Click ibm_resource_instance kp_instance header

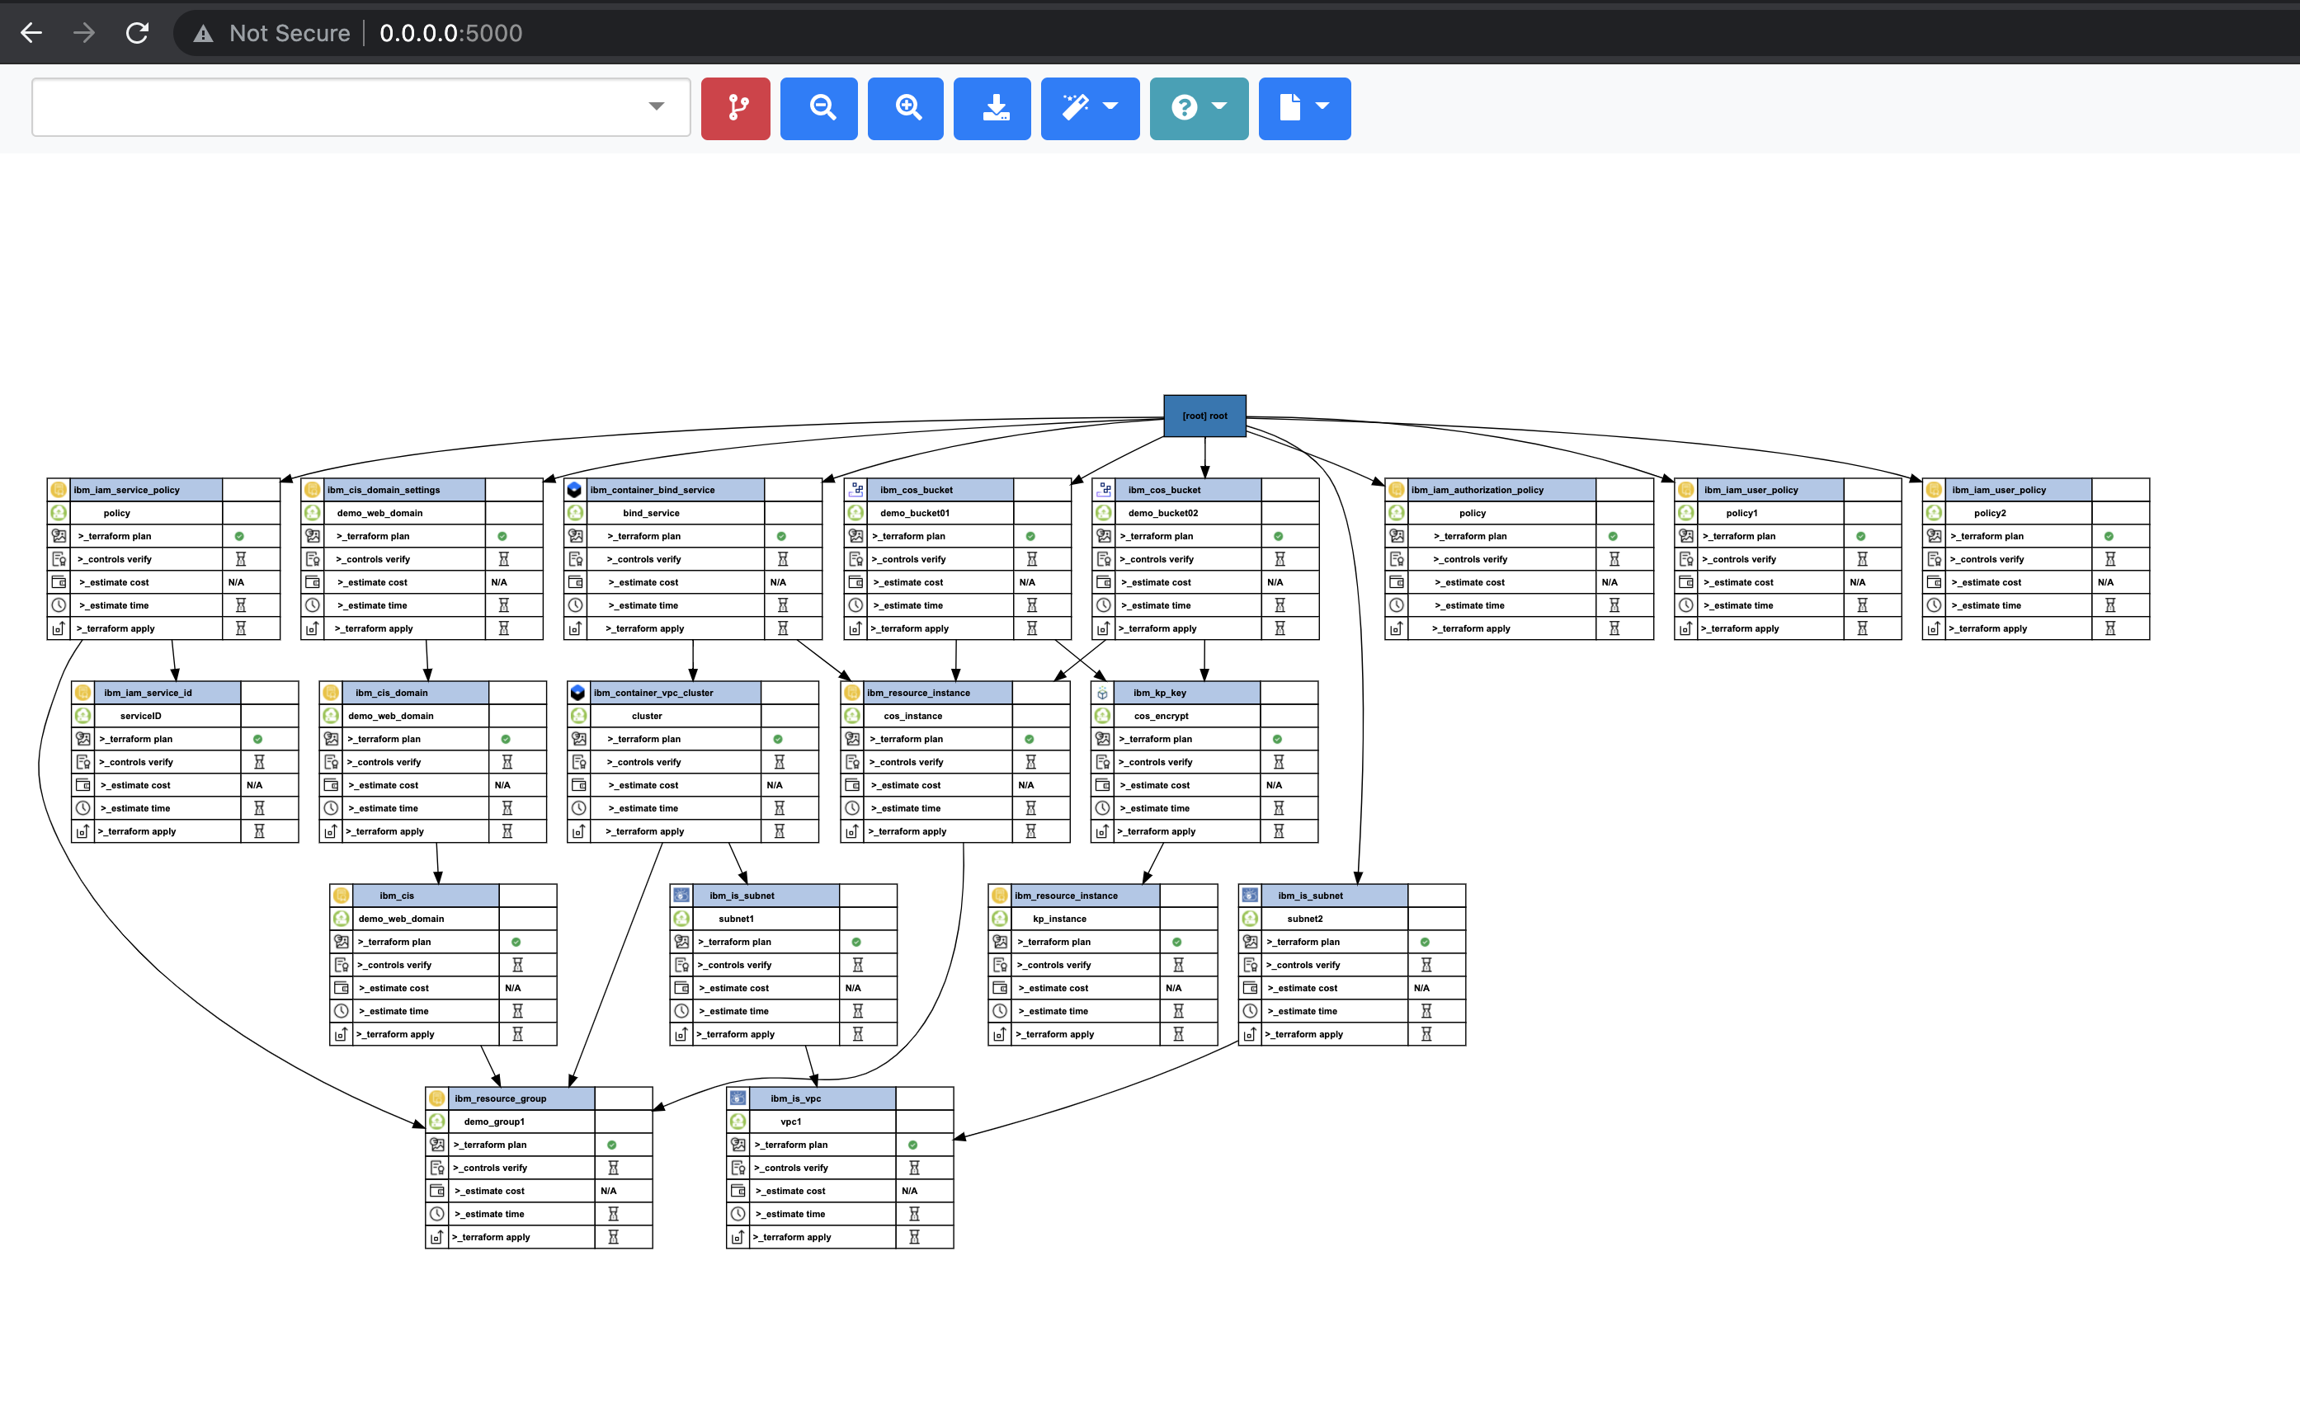[x=1085, y=896]
